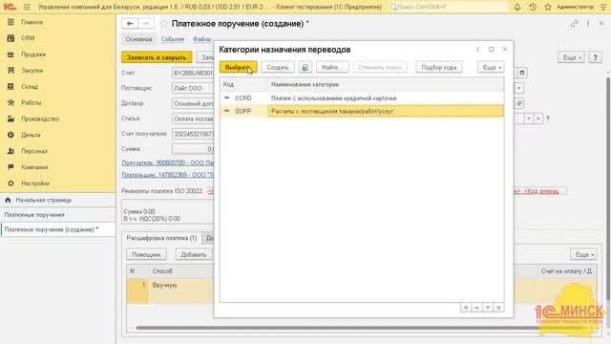Open calendar date picker icon
Viewport: 611px width, 344px height.
pyautogui.click(x=522, y=73)
